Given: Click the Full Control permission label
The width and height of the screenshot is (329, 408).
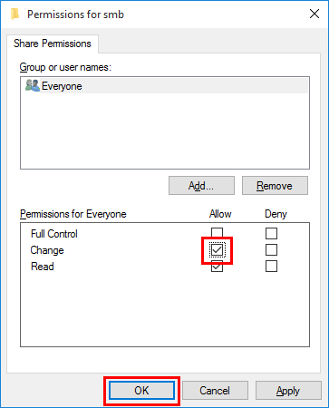Looking at the screenshot, I should [54, 234].
